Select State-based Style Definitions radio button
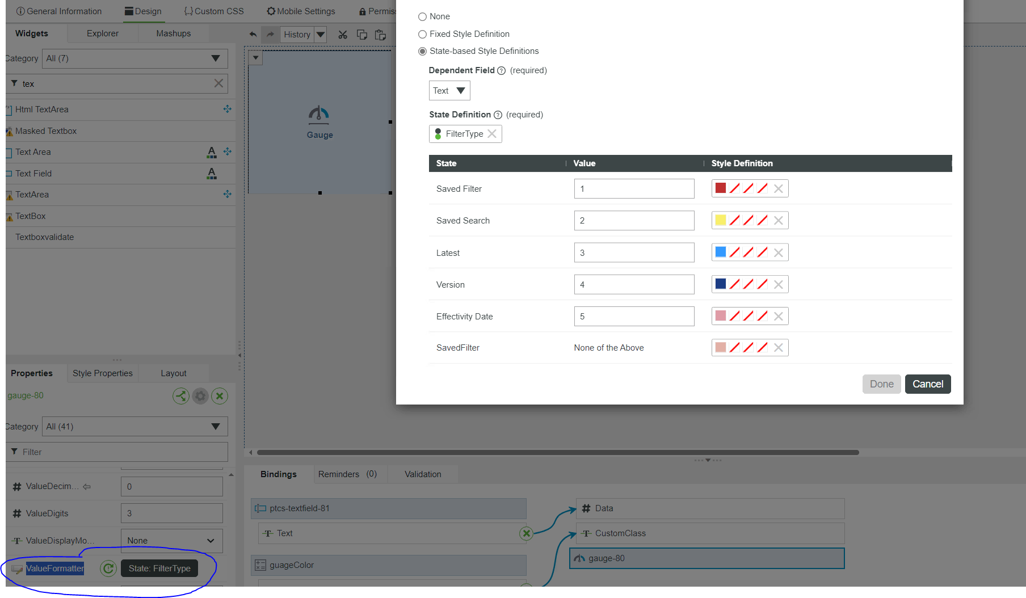1026x598 pixels. (x=422, y=51)
